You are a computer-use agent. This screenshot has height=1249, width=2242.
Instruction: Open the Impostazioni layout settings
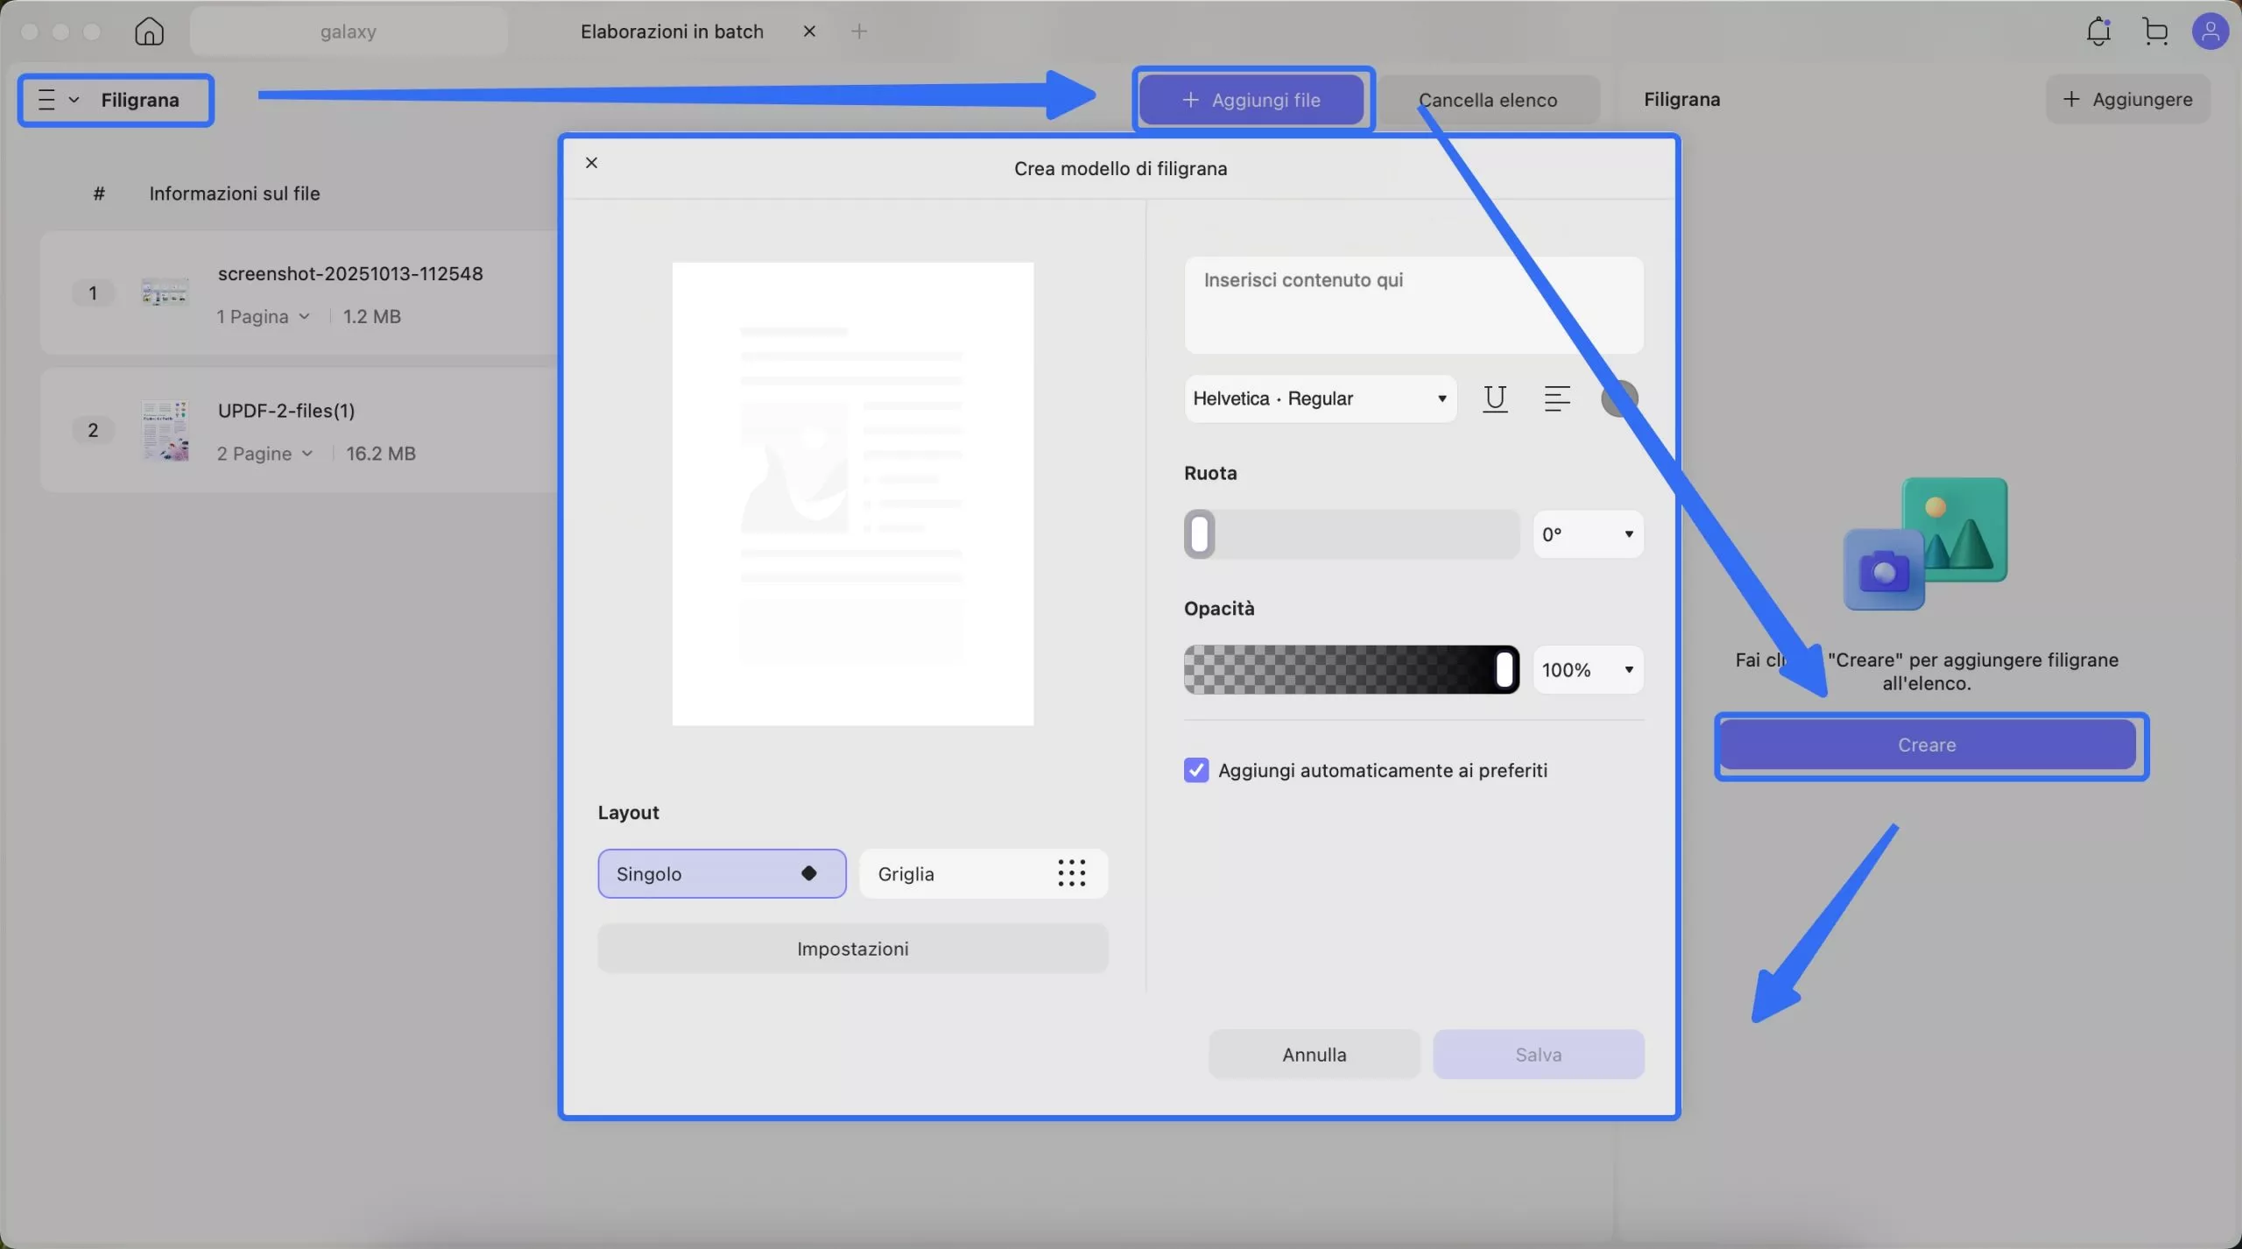click(x=852, y=949)
